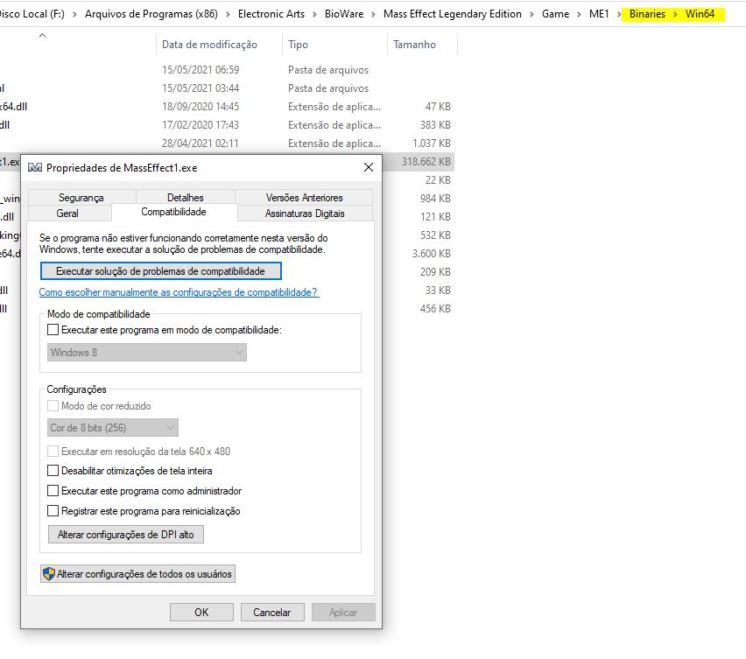Select the 3.600 KB file row
Screen dimensions: 746x659
tap(419, 254)
